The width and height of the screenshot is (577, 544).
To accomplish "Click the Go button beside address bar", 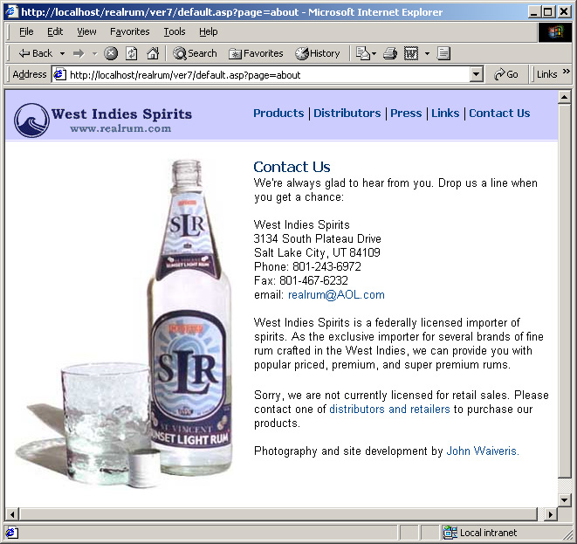I will pos(506,74).
